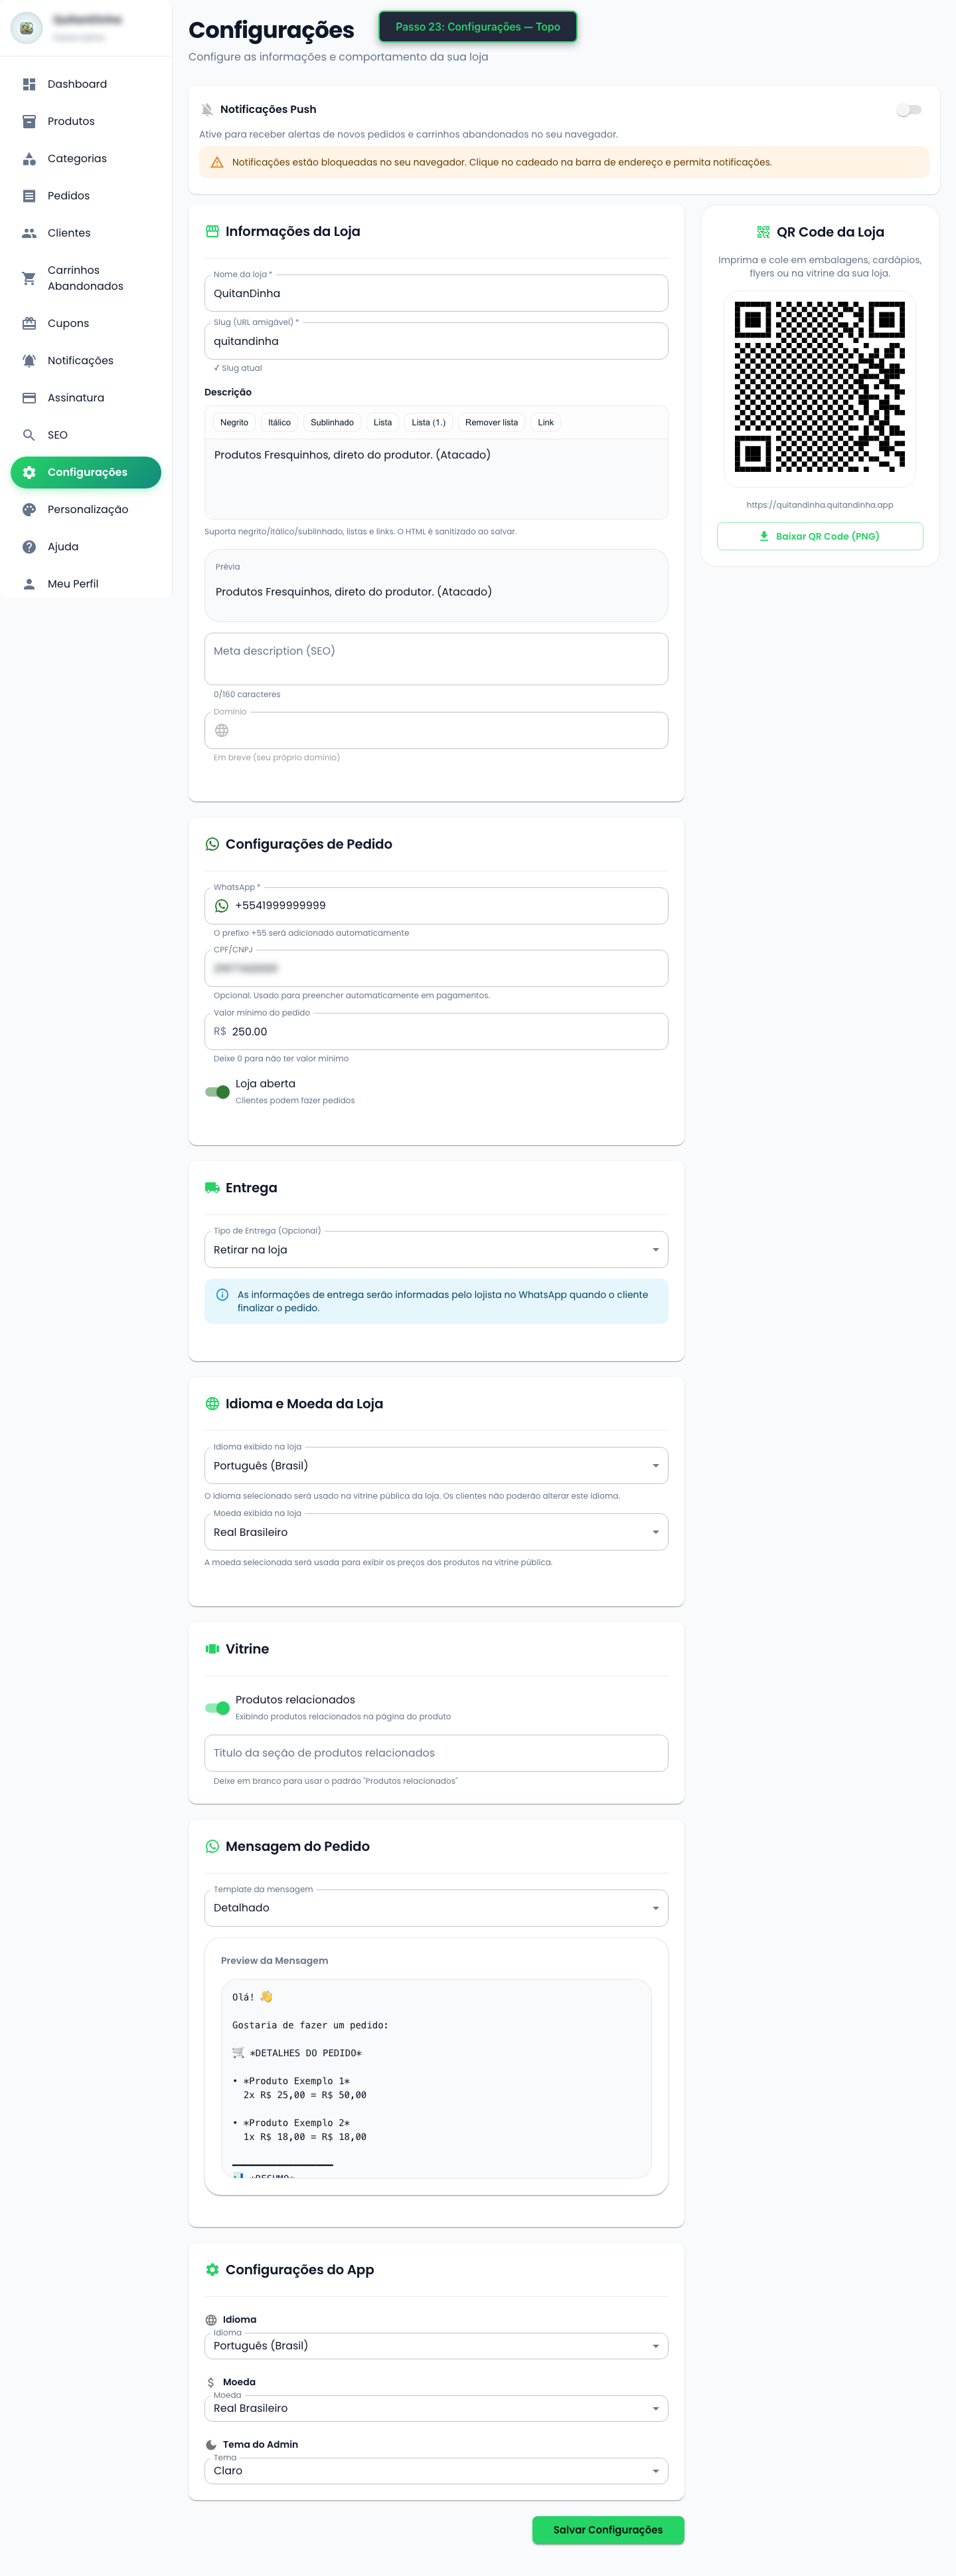Screen dimensions: 956x2576
Task: Expand the Template da mensagem dropdown
Action: [x=655, y=1908]
